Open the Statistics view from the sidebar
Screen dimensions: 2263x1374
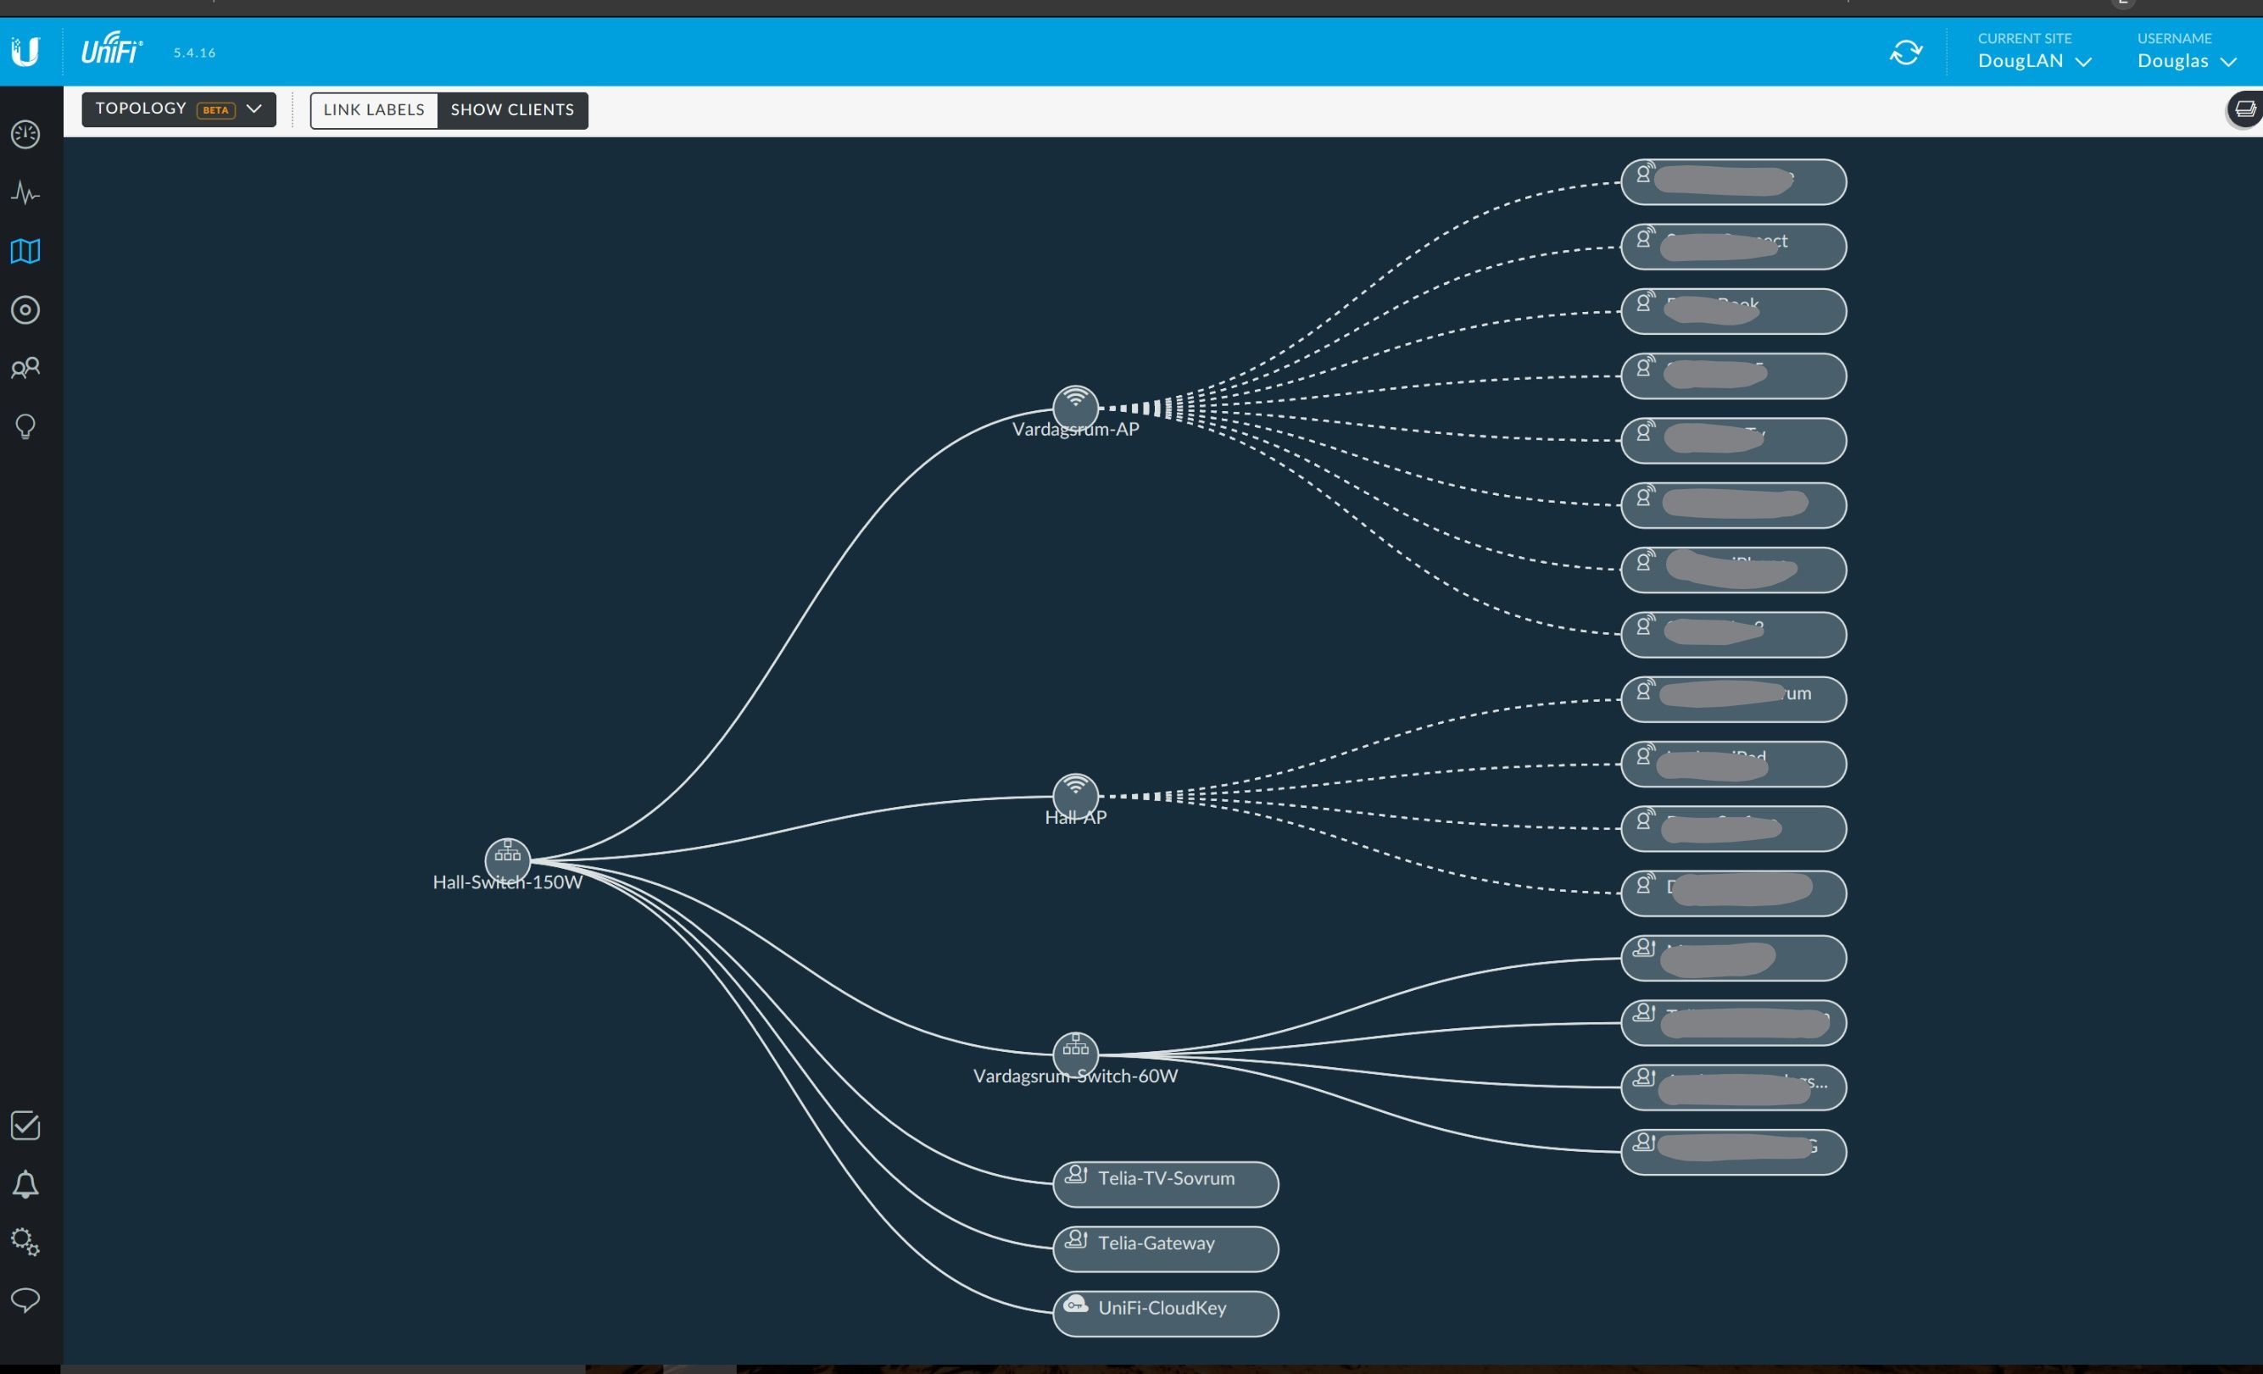tap(25, 194)
